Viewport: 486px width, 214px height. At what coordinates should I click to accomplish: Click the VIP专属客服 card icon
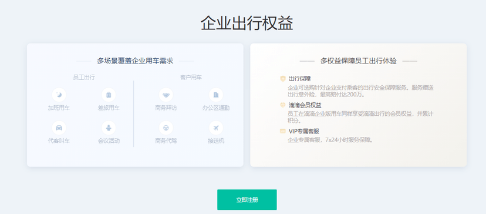click(283, 131)
